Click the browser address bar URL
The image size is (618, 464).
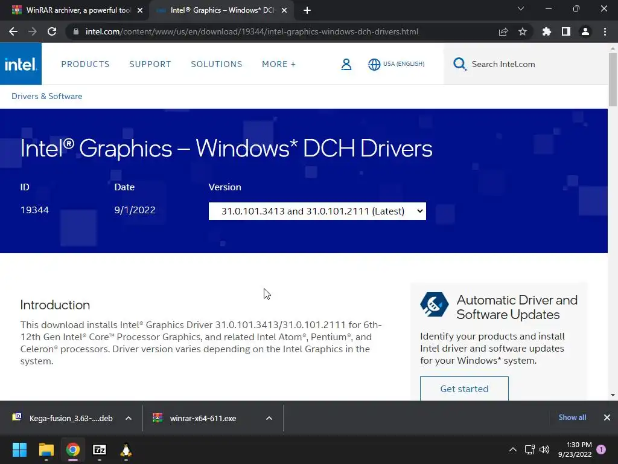point(252,31)
